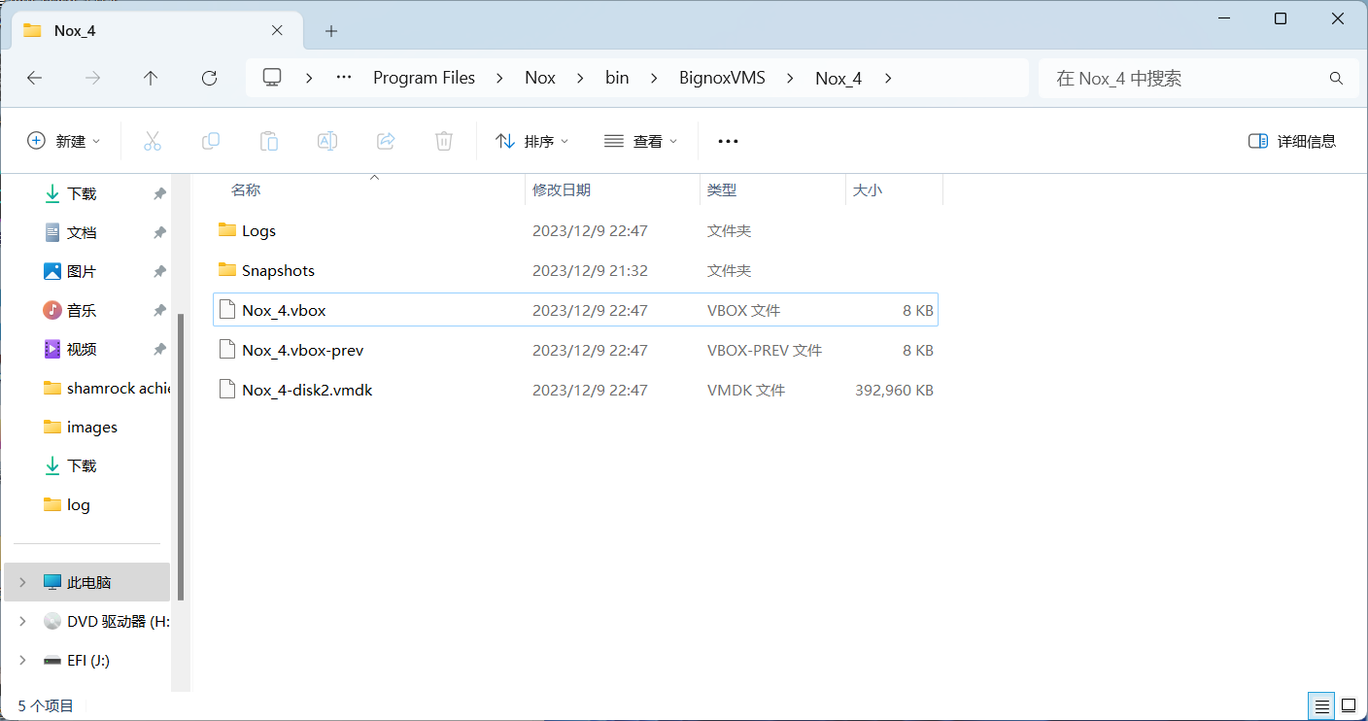This screenshot has height=721, width=1368.
Task: Navigate back to previous folder
Action: coord(35,79)
